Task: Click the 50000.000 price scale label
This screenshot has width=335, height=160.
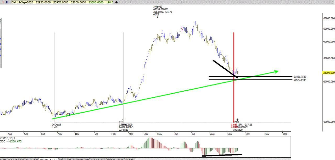Action: 329,29
